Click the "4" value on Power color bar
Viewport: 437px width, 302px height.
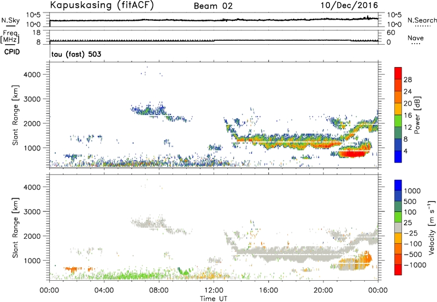click(405, 151)
